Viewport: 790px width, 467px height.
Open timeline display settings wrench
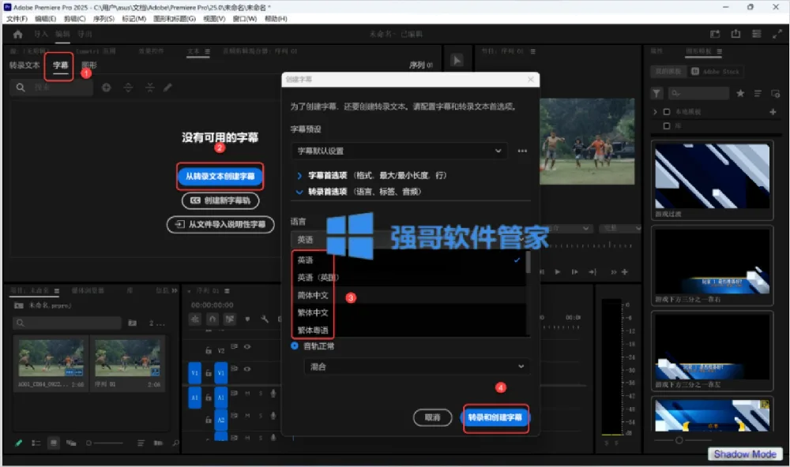[x=265, y=319]
